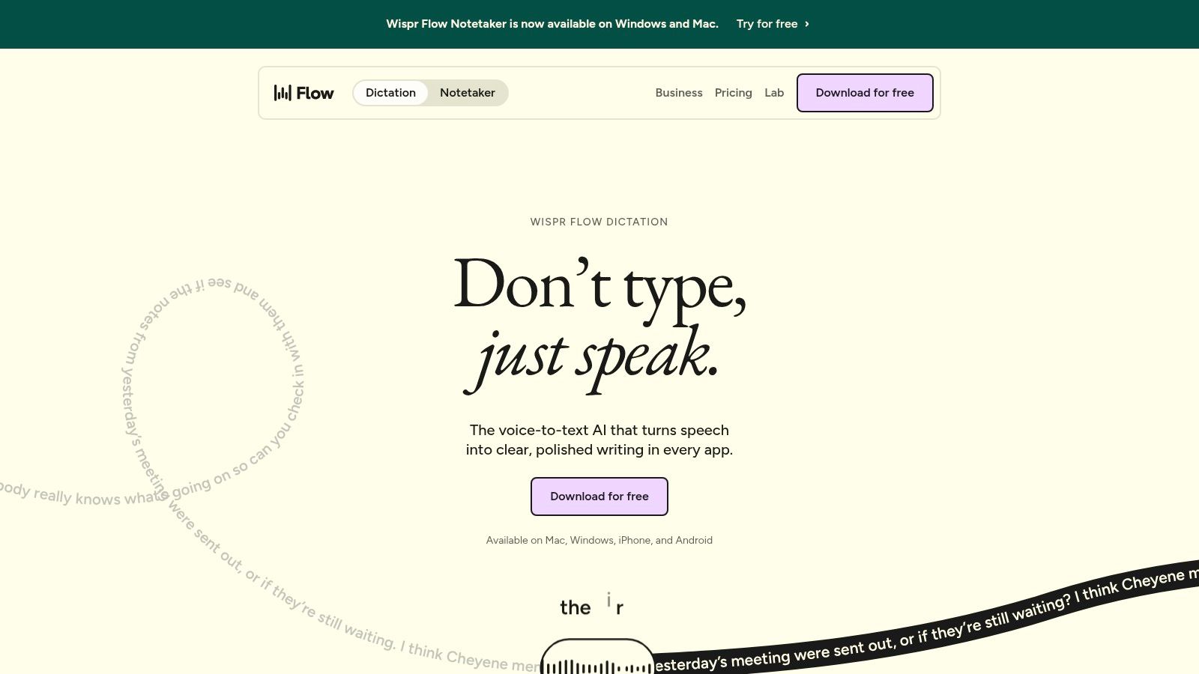The width and height of the screenshot is (1199, 674).
Task: Open the Lab nav link
Action: click(774, 93)
